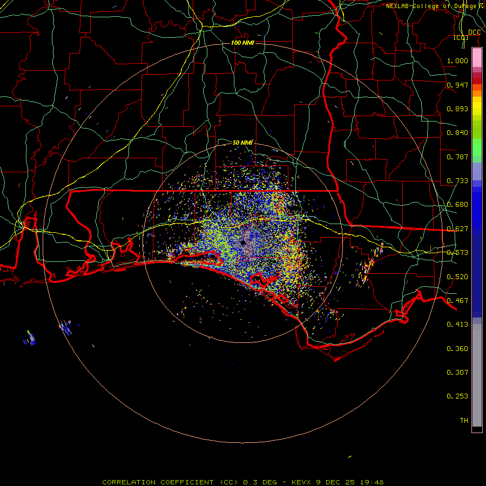The height and width of the screenshot is (486, 486).
Task: Click the 100 NMI range ring label
Action: 242,43
